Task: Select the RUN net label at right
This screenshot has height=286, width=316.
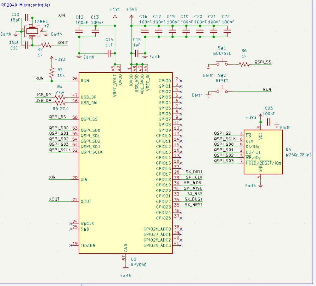Action: [x=266, y=90]
